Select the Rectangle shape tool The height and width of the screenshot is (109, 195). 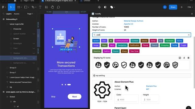click(26, 7)
